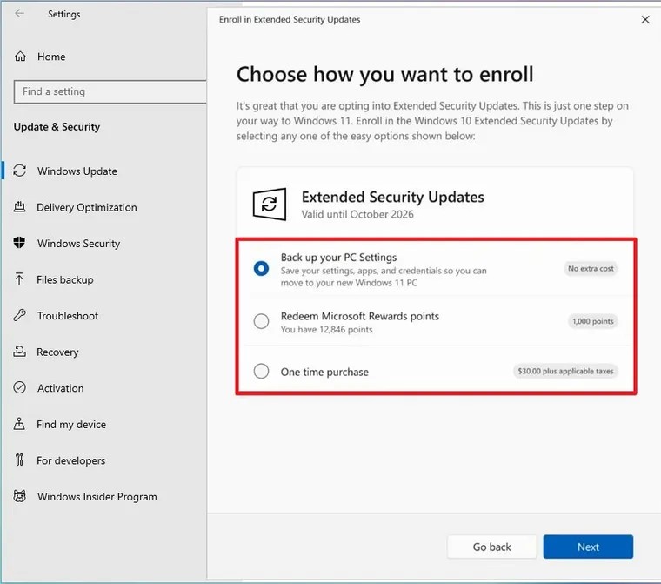
Task: Click the Windows Update sync icon in sidebar
Action: click(x=20, y=171)
